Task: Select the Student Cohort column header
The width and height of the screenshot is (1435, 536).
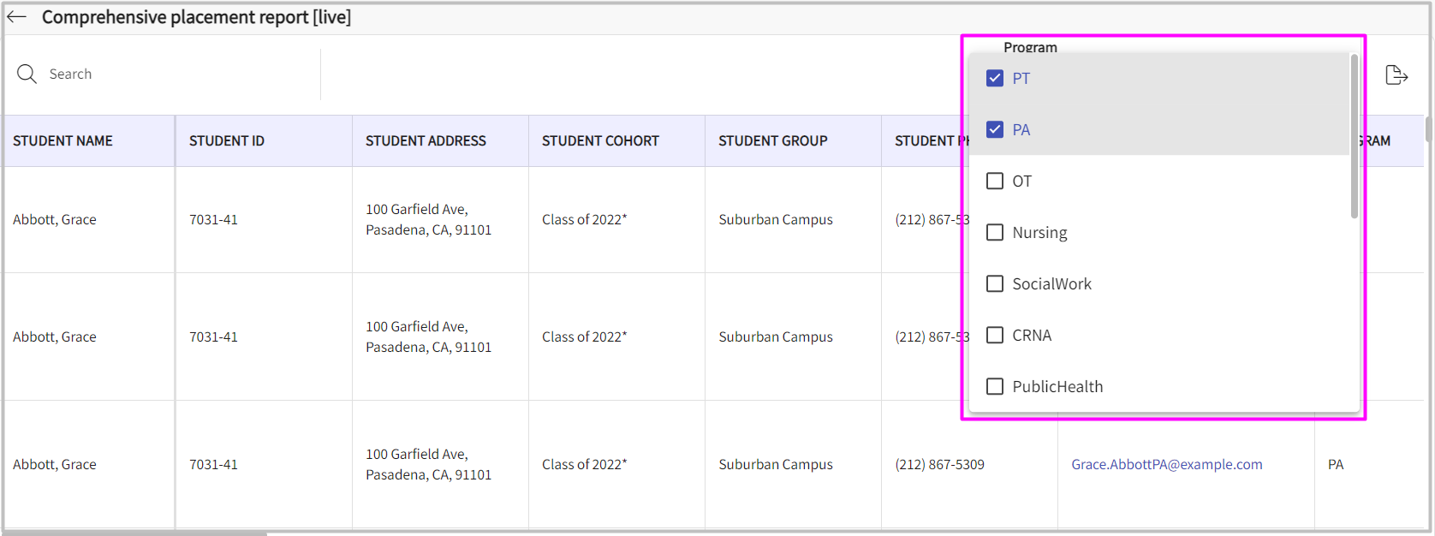Action: click(600, 141)
